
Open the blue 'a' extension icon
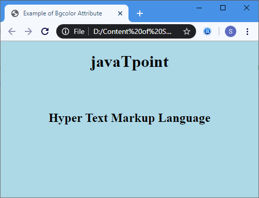point(207,31)
